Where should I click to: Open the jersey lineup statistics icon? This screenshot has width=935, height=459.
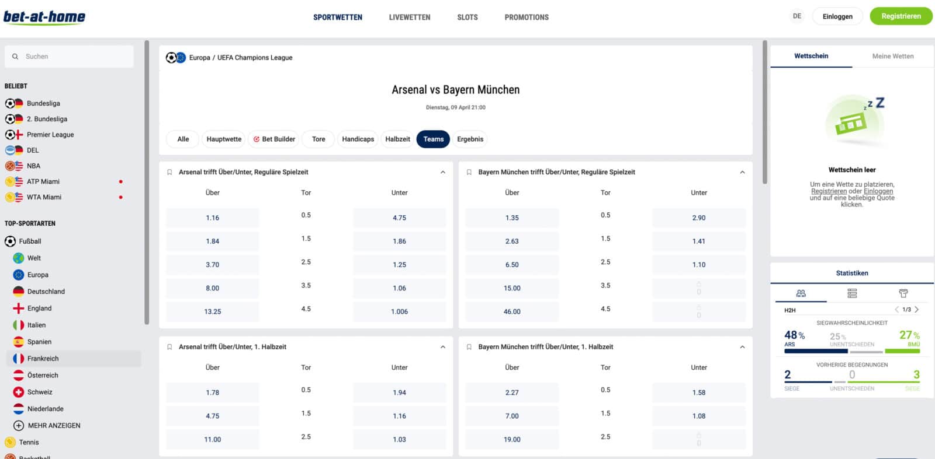coord(903,293)
